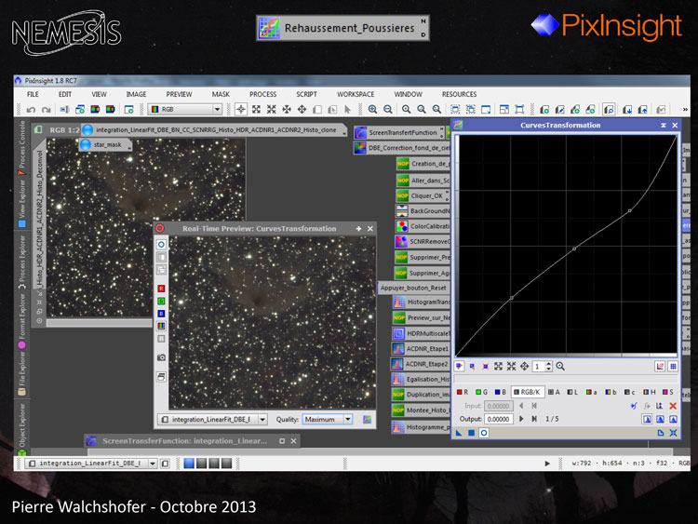Select the R channel in CurvesTransformation

pyautogui.click(x=462, y=392)
